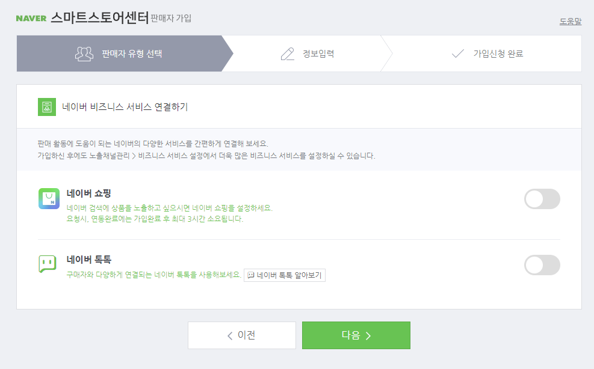This screenshot has width=594, height=369.
Task: Click the green business service icon
Action: (47, 107)
